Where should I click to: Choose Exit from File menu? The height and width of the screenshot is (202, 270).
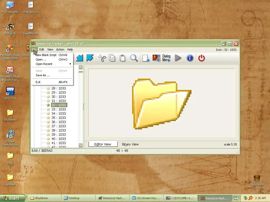tap(52, 82)
